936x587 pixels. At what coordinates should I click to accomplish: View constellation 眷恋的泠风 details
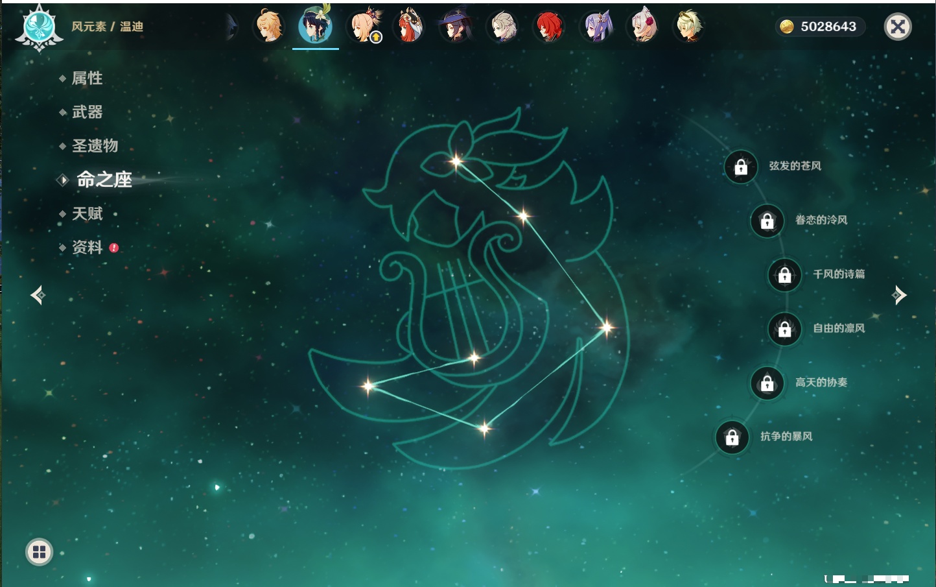point(821,220)
